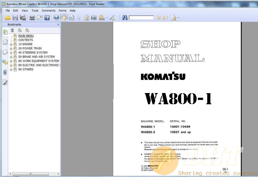This screenshot has width=258, height=177.
Task: Open the Signatures pen sidebar icon
Action: pos(5,82)
